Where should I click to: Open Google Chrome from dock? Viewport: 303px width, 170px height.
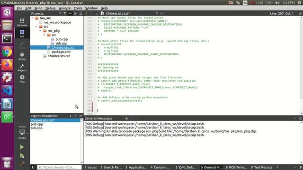7,52
